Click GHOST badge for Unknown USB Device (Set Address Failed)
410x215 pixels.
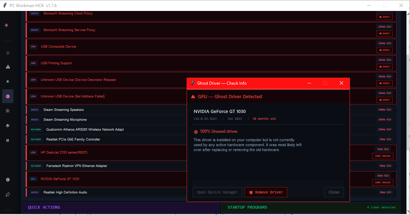[385, 100]
